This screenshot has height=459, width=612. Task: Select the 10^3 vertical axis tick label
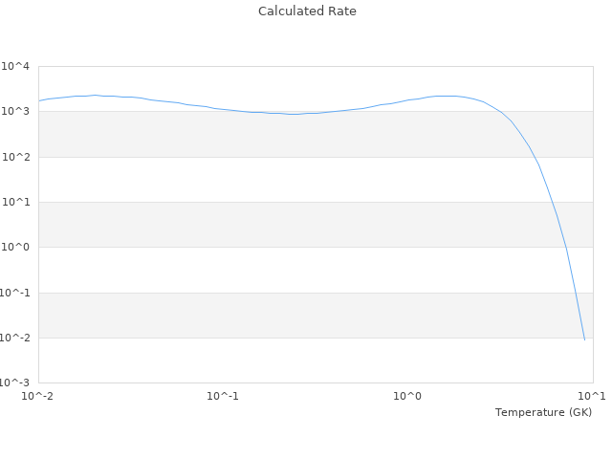tap(16, 112)
